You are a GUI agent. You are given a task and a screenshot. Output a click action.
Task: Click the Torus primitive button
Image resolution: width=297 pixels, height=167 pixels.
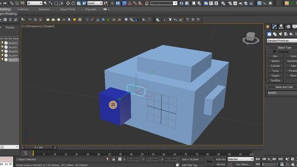click(275, 71)
